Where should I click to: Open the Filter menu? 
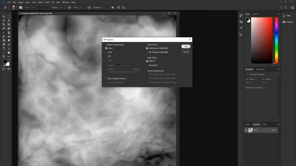[x=47, y=2]
